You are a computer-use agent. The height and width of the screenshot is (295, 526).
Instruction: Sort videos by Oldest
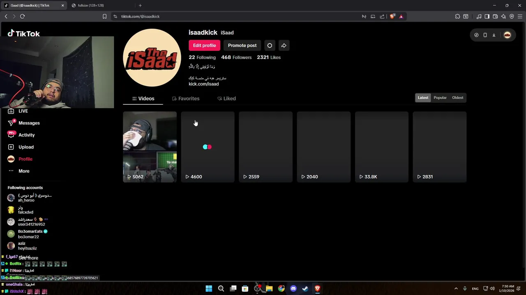457,98
